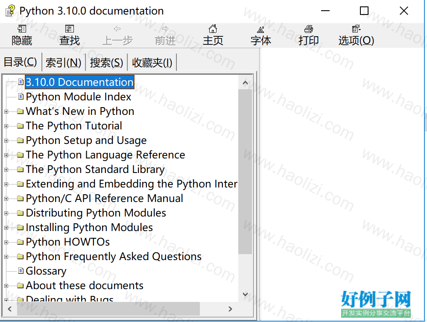This screenshot has height=322, width=427.
Task: Open Python Module Index entry
Action: (79, 97)
